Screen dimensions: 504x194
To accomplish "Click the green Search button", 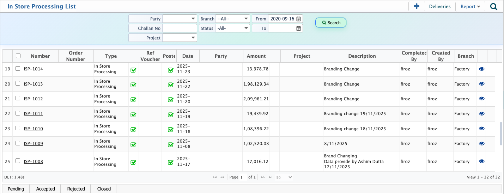I will coord(331,23).
